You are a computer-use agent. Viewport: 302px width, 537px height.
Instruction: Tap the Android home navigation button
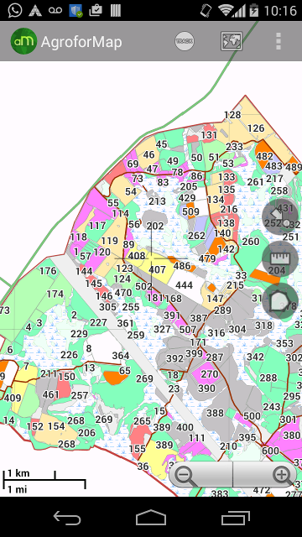pyautogui.click(x=151, y=517)
